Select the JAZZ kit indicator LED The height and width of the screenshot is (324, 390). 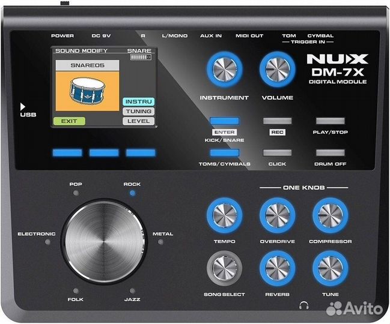point(132,291)
